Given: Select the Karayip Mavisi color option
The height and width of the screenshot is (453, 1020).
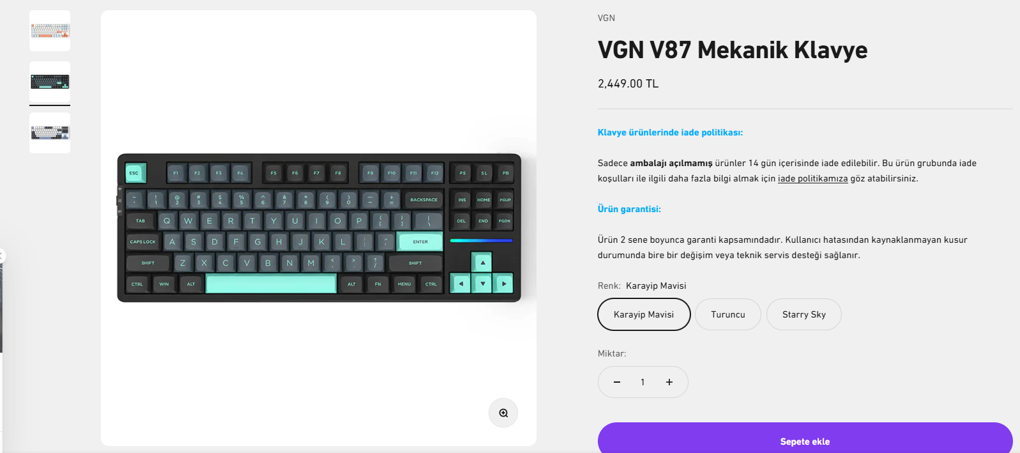Looking at the screenshot, I should (x=644, y=314).
